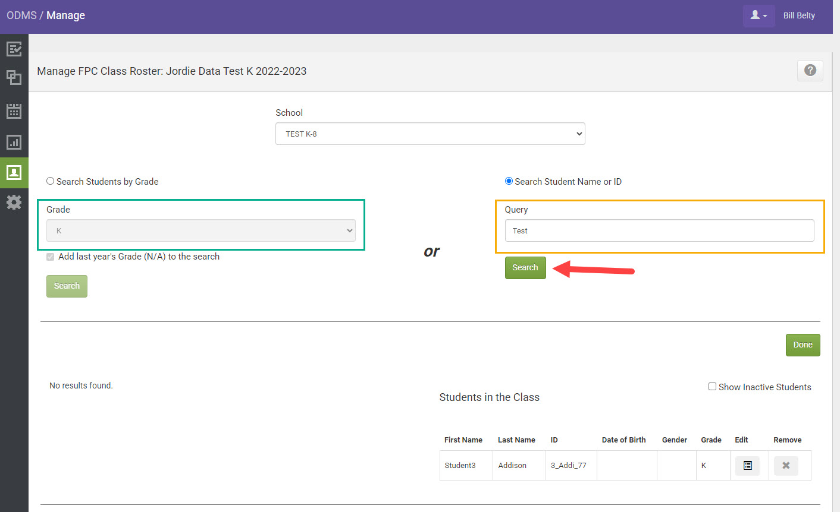Open the settings gear icon in sidebar
This screenshot has width=840, height=512.
coord(14,202)
